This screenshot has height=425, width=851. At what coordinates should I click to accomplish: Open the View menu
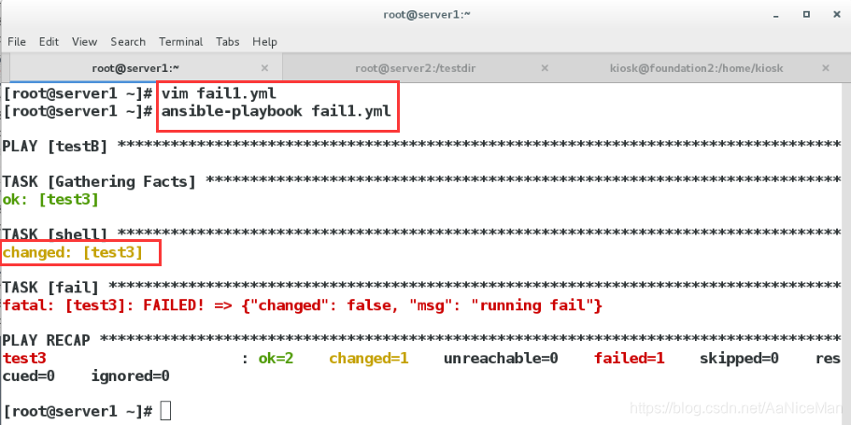tap(84, 42)
